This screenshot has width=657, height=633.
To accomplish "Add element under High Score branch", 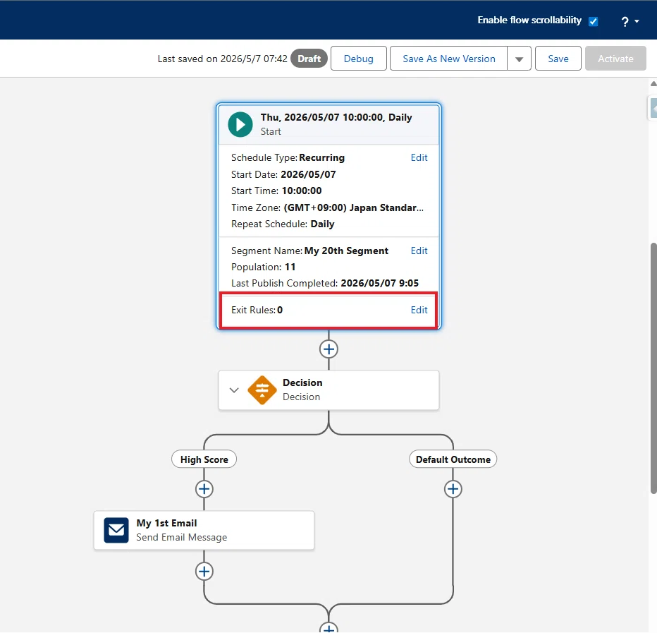I will coord(204,489).
